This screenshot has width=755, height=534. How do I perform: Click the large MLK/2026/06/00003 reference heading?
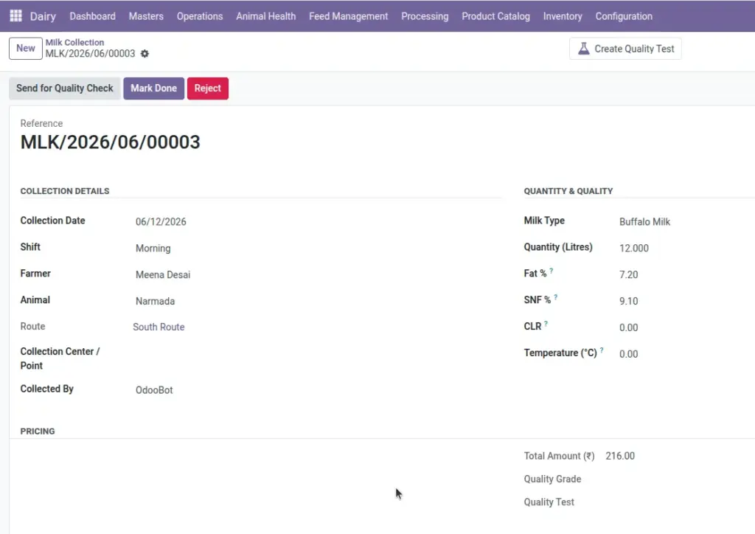pos(111,142)
